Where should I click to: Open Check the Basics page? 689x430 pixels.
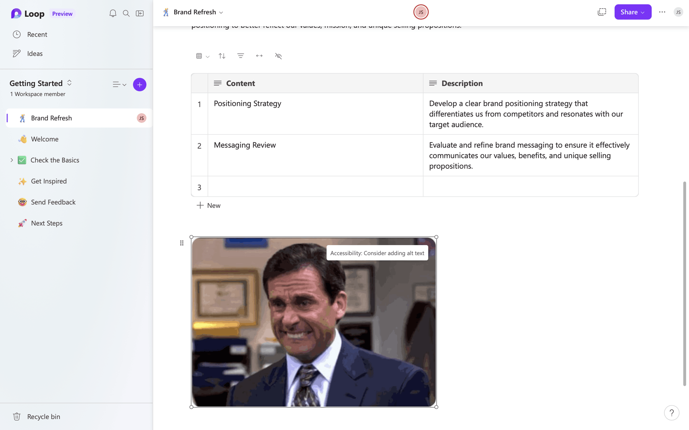point(55,160)
